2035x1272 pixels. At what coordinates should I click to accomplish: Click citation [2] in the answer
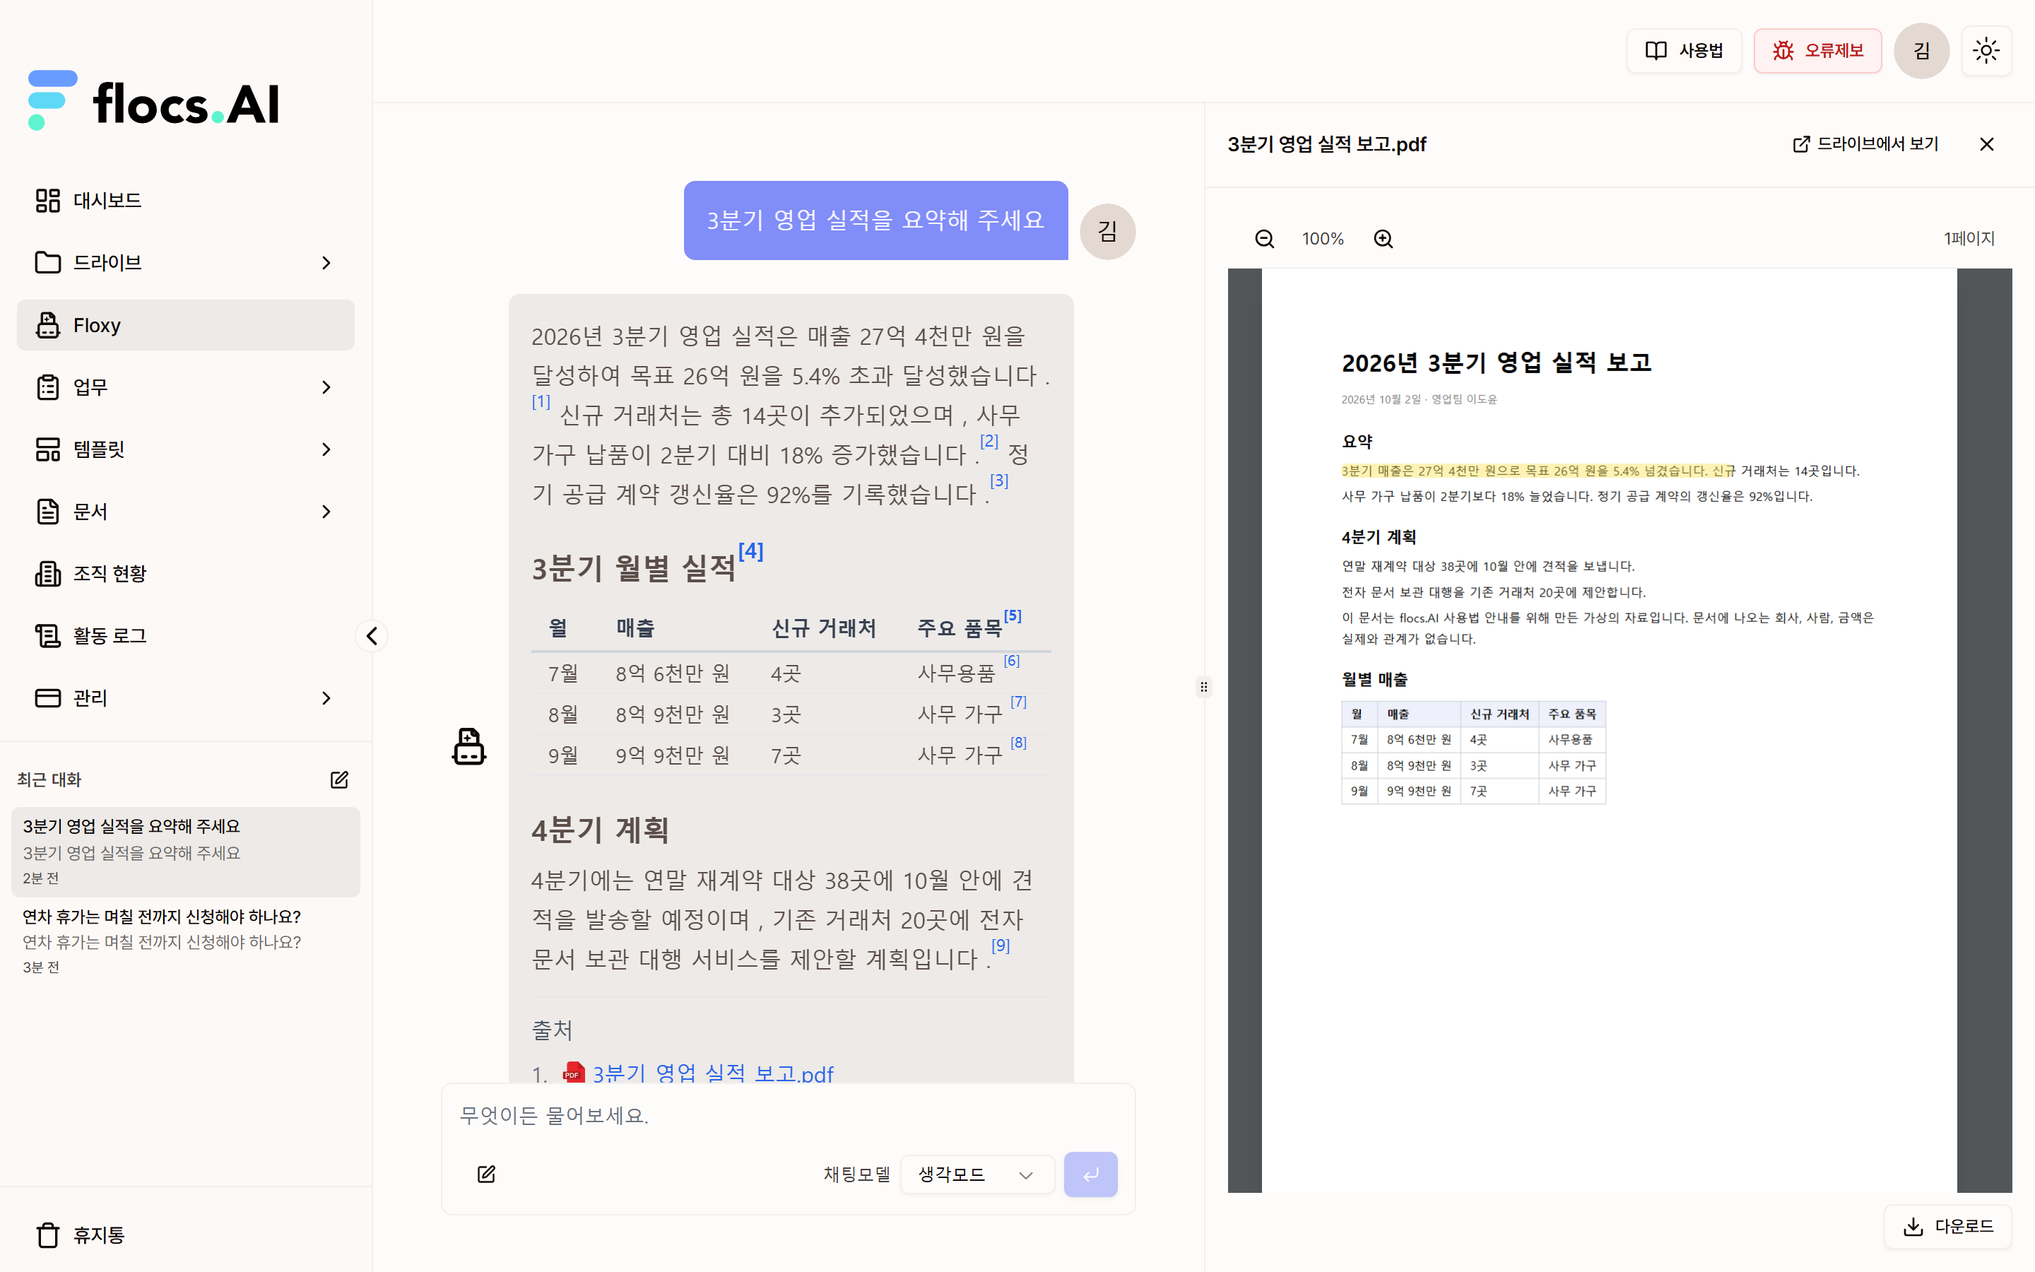(989, 441)
